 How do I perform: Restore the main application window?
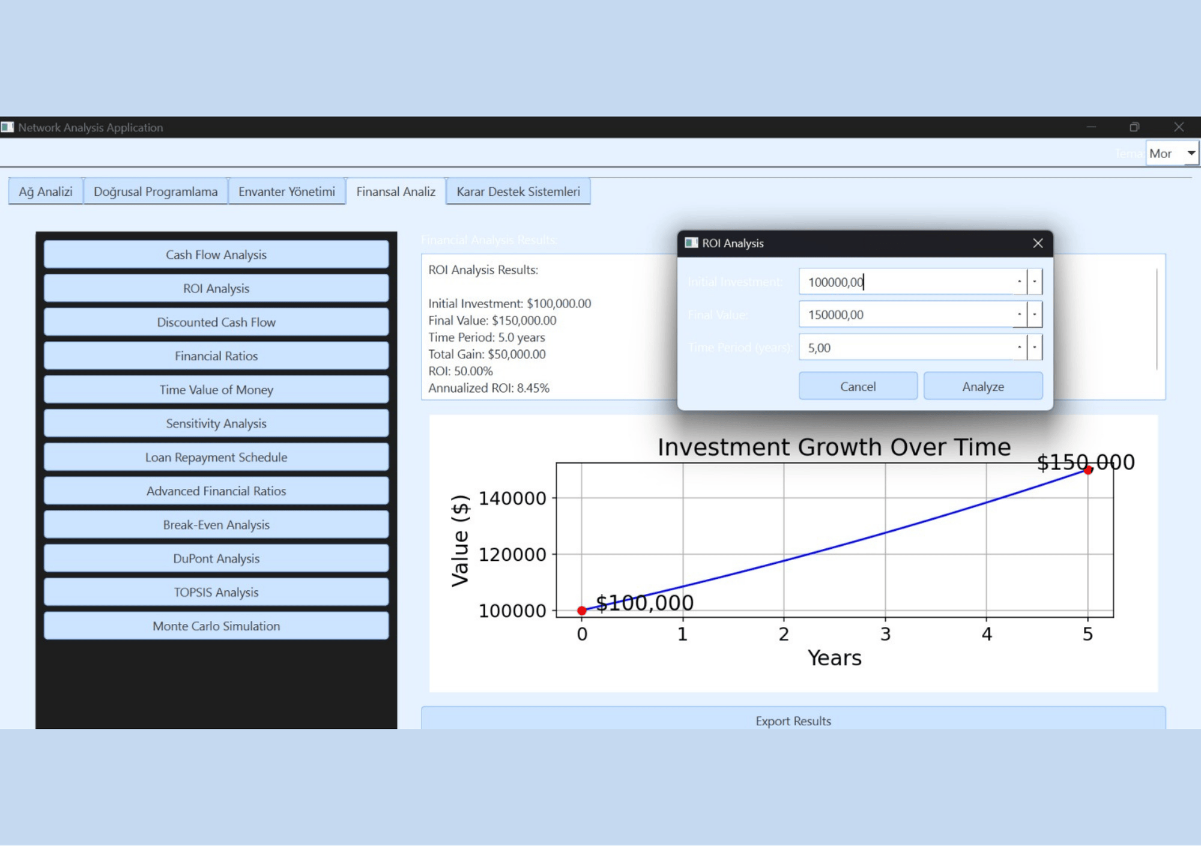click(1134, 127)
